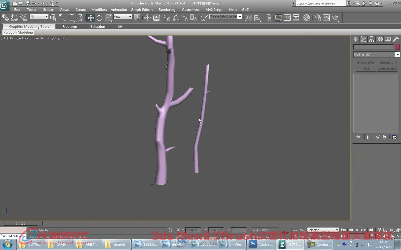Open the Utilities command panel tab

tap(396, 39)
